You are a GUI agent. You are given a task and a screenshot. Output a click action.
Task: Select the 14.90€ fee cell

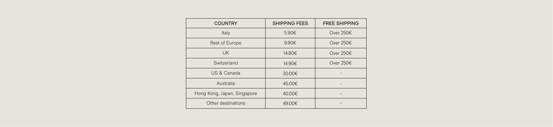coord(290,63)
